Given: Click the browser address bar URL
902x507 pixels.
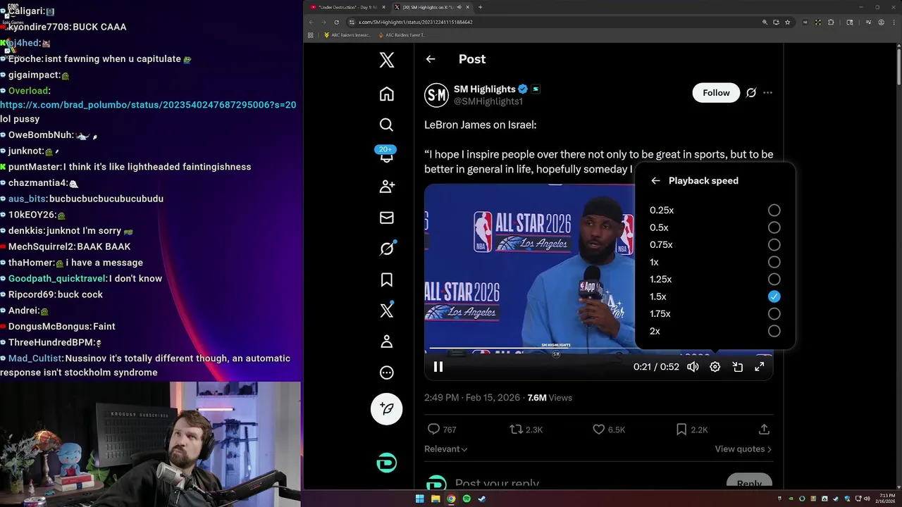Looking at the screenshot, I should click(415, 22).
